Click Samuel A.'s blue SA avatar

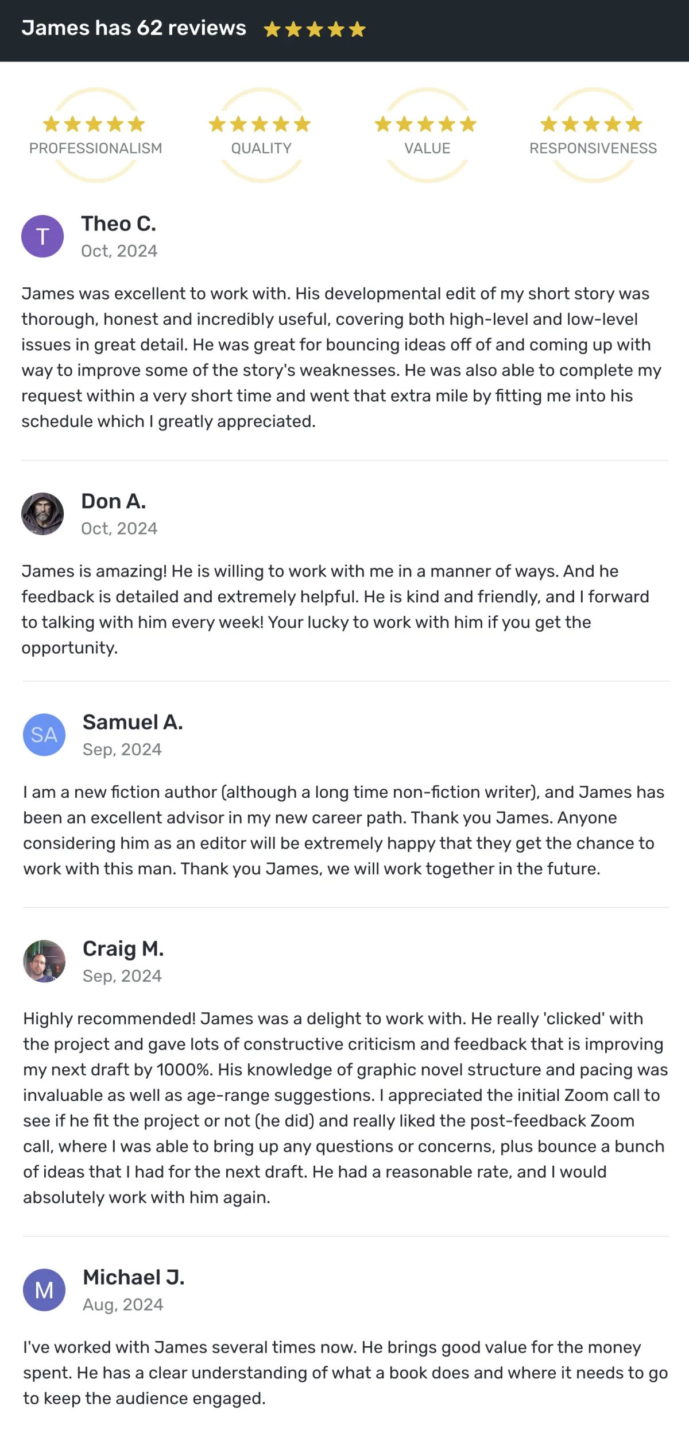[x=44, y=735]
